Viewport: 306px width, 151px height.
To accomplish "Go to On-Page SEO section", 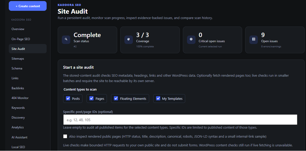I will 28,39.
